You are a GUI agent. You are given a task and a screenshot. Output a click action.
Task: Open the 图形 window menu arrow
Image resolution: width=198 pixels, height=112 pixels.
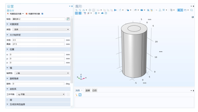point(191,6)
